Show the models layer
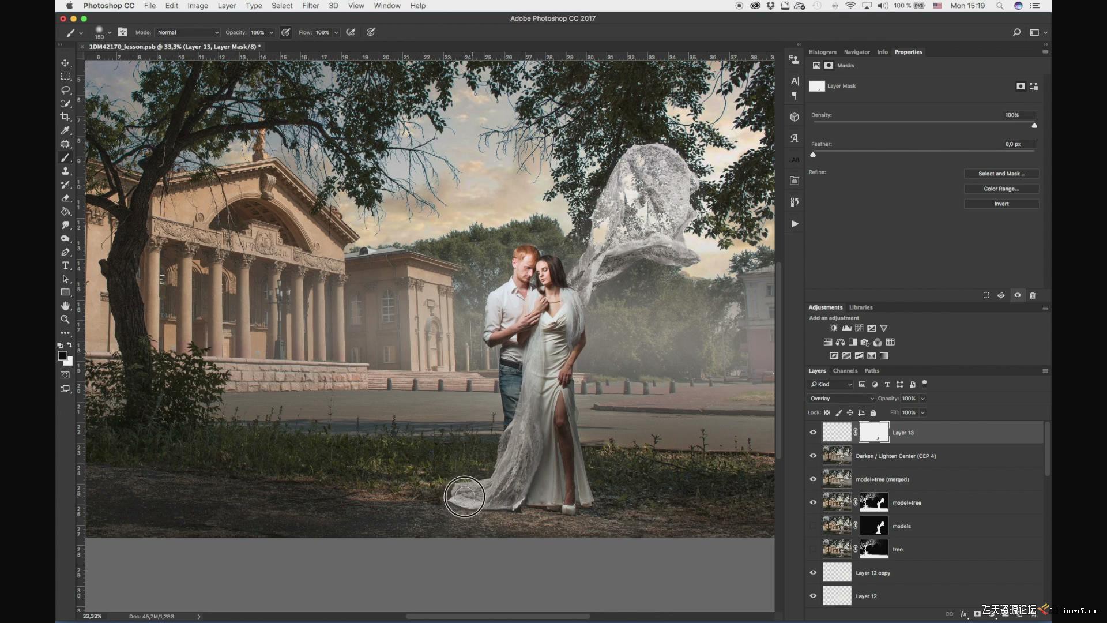Screen dimensions: 1107x623 click(813, 526)
